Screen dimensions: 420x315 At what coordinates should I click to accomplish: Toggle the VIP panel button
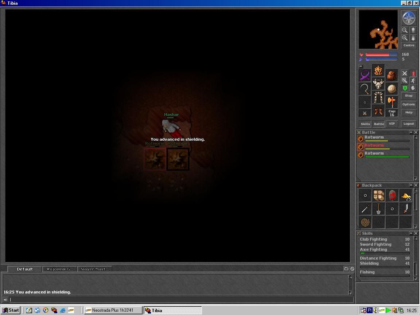click(392, 124)
